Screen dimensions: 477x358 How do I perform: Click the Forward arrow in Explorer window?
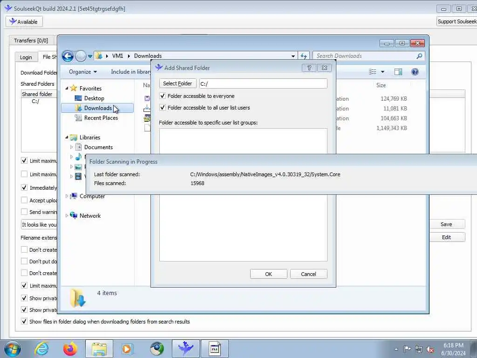81,56
